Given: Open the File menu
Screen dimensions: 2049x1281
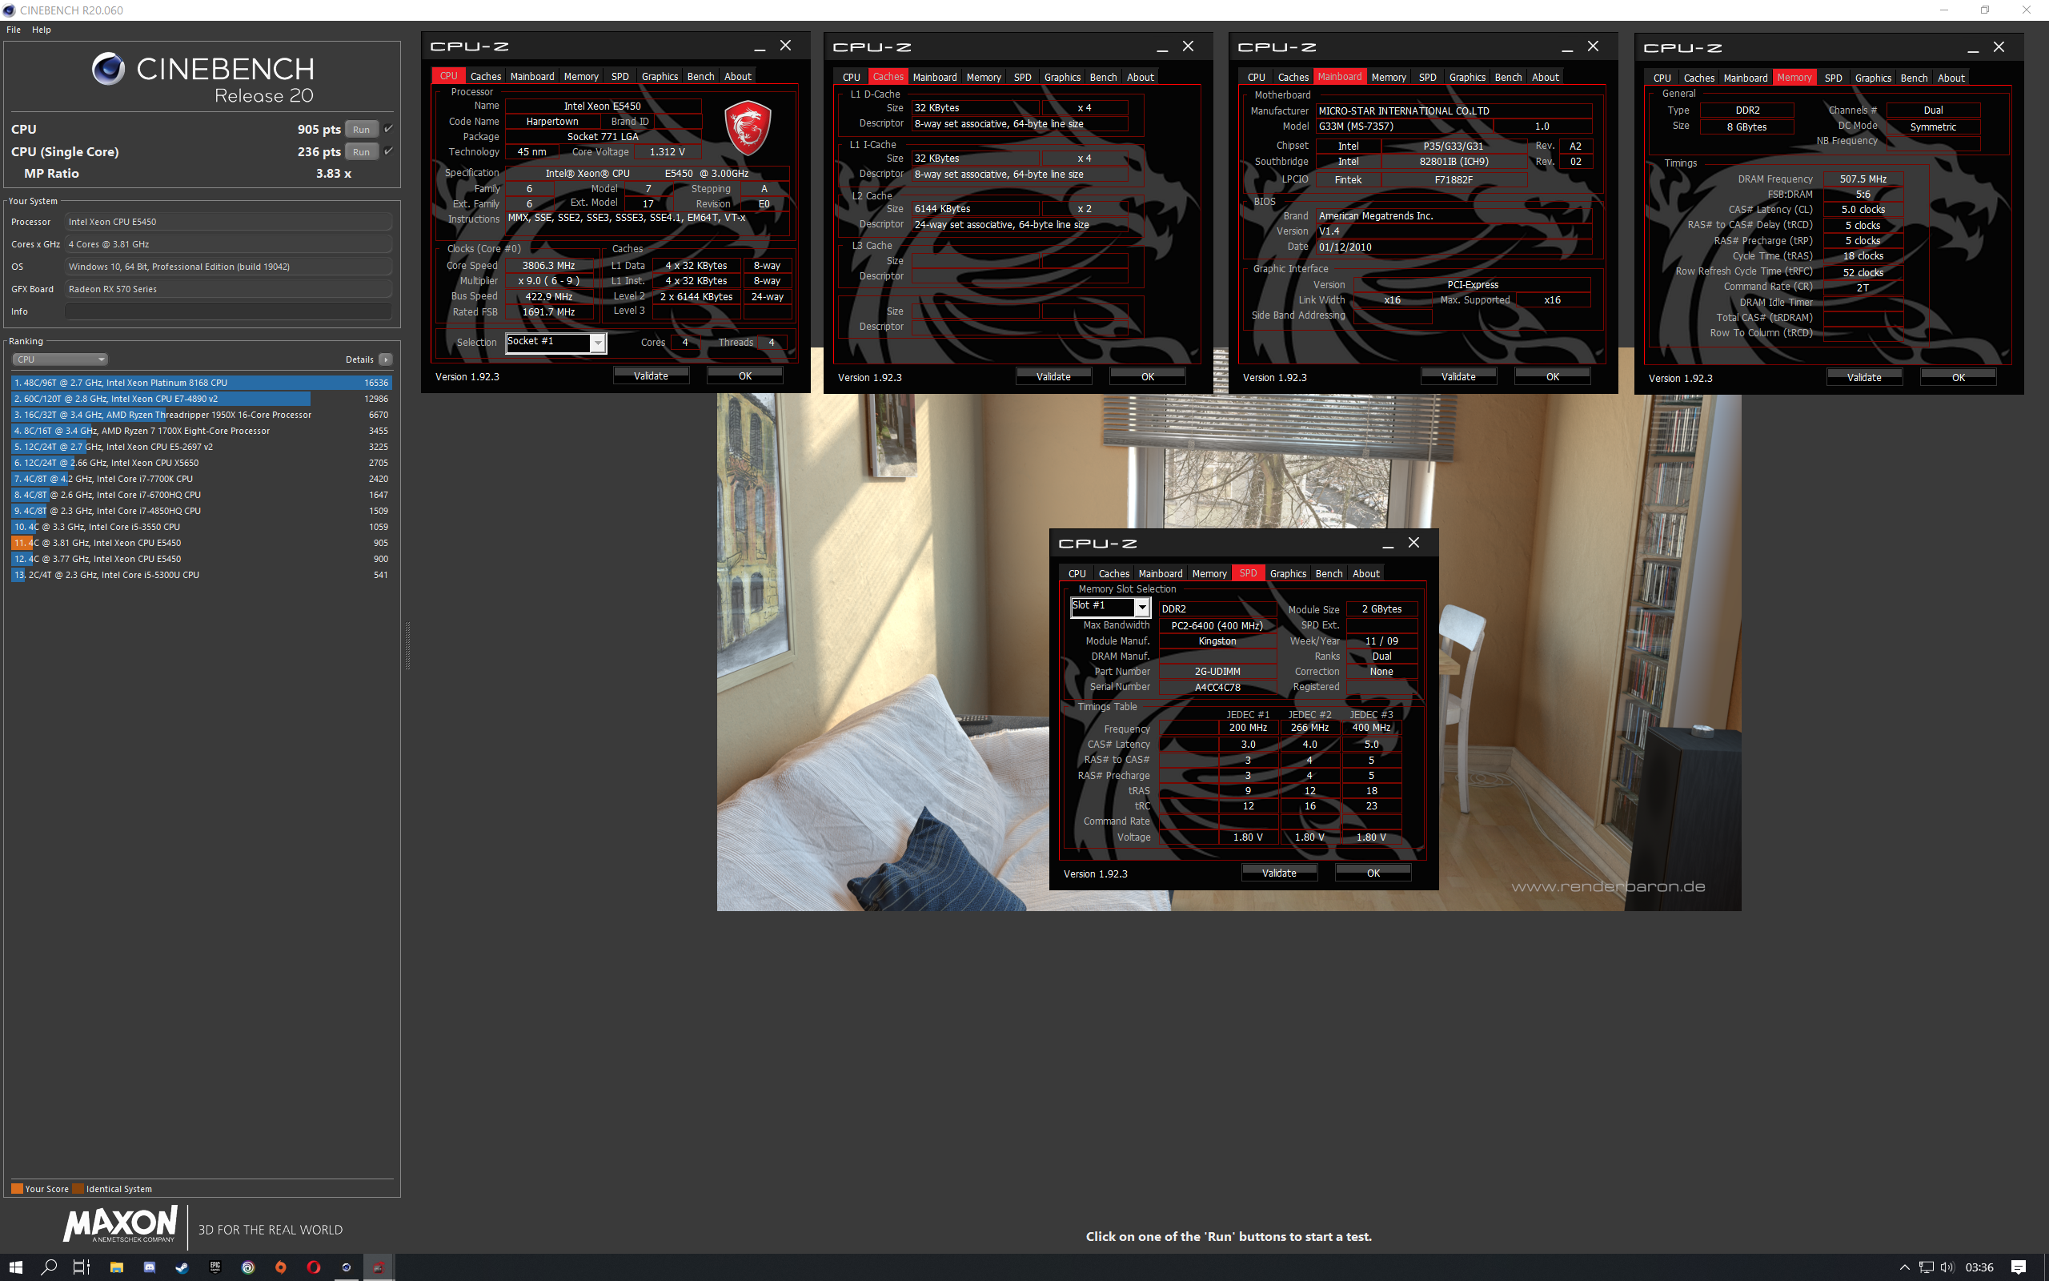Looking at the screenshot, I should (x=14, y=30).
